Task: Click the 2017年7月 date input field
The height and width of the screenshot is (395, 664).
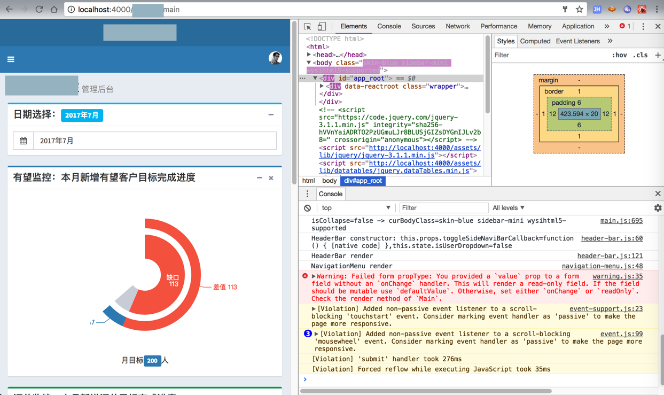Action: pos(155,141)
